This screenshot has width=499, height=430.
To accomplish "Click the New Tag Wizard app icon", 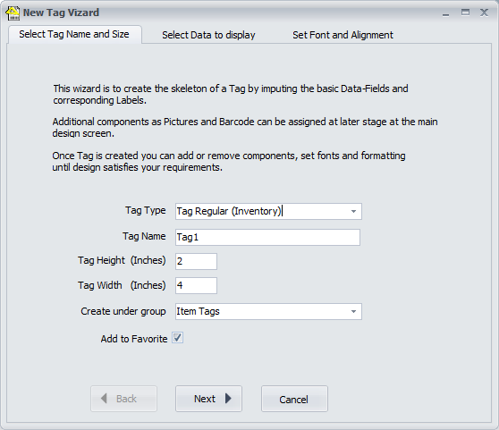I will tap(13, 13).
